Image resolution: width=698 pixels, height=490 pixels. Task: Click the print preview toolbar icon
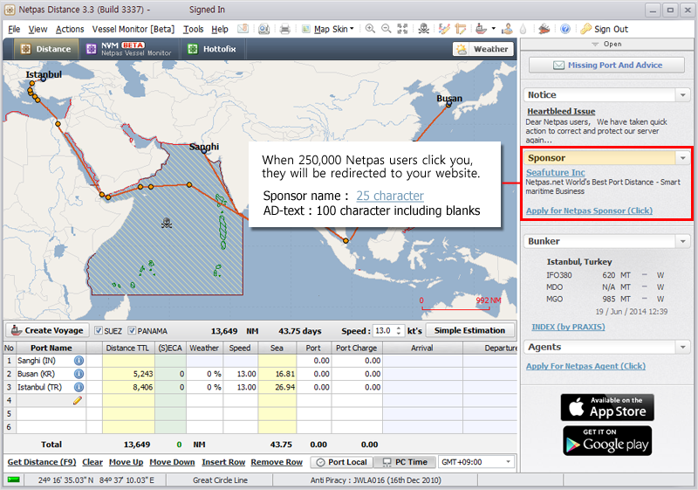(x=264, y=29)
